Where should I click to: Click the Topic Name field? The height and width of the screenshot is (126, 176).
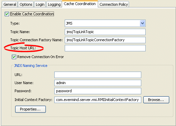point(105,32)
